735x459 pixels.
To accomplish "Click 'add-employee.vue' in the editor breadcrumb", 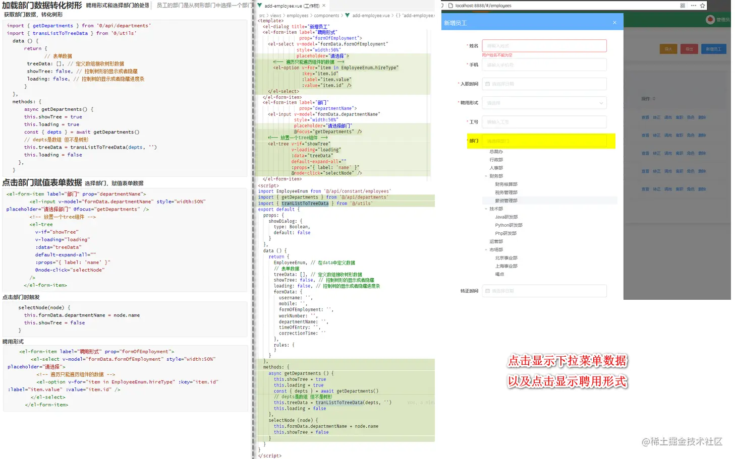I will coord(371,16).
